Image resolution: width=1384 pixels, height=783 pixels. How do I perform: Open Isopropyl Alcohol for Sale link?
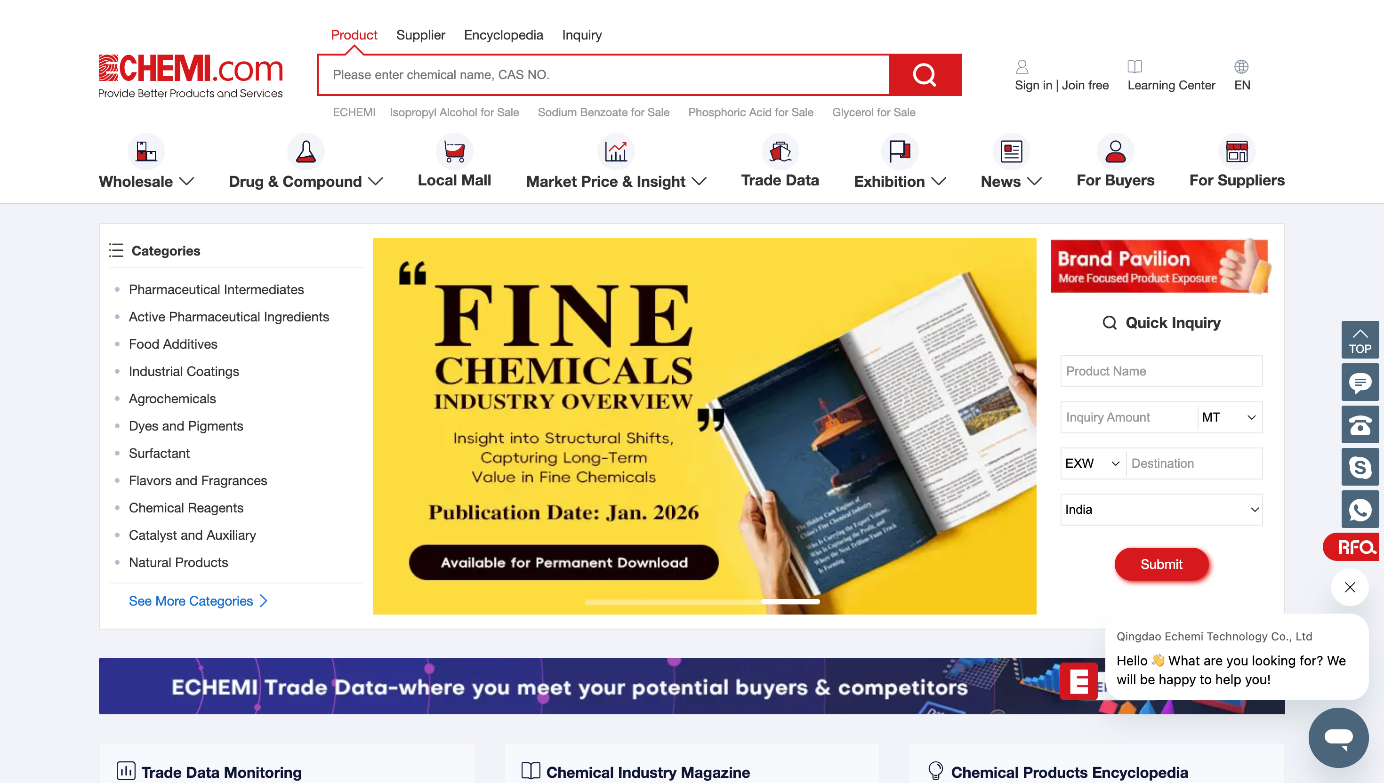455,112
